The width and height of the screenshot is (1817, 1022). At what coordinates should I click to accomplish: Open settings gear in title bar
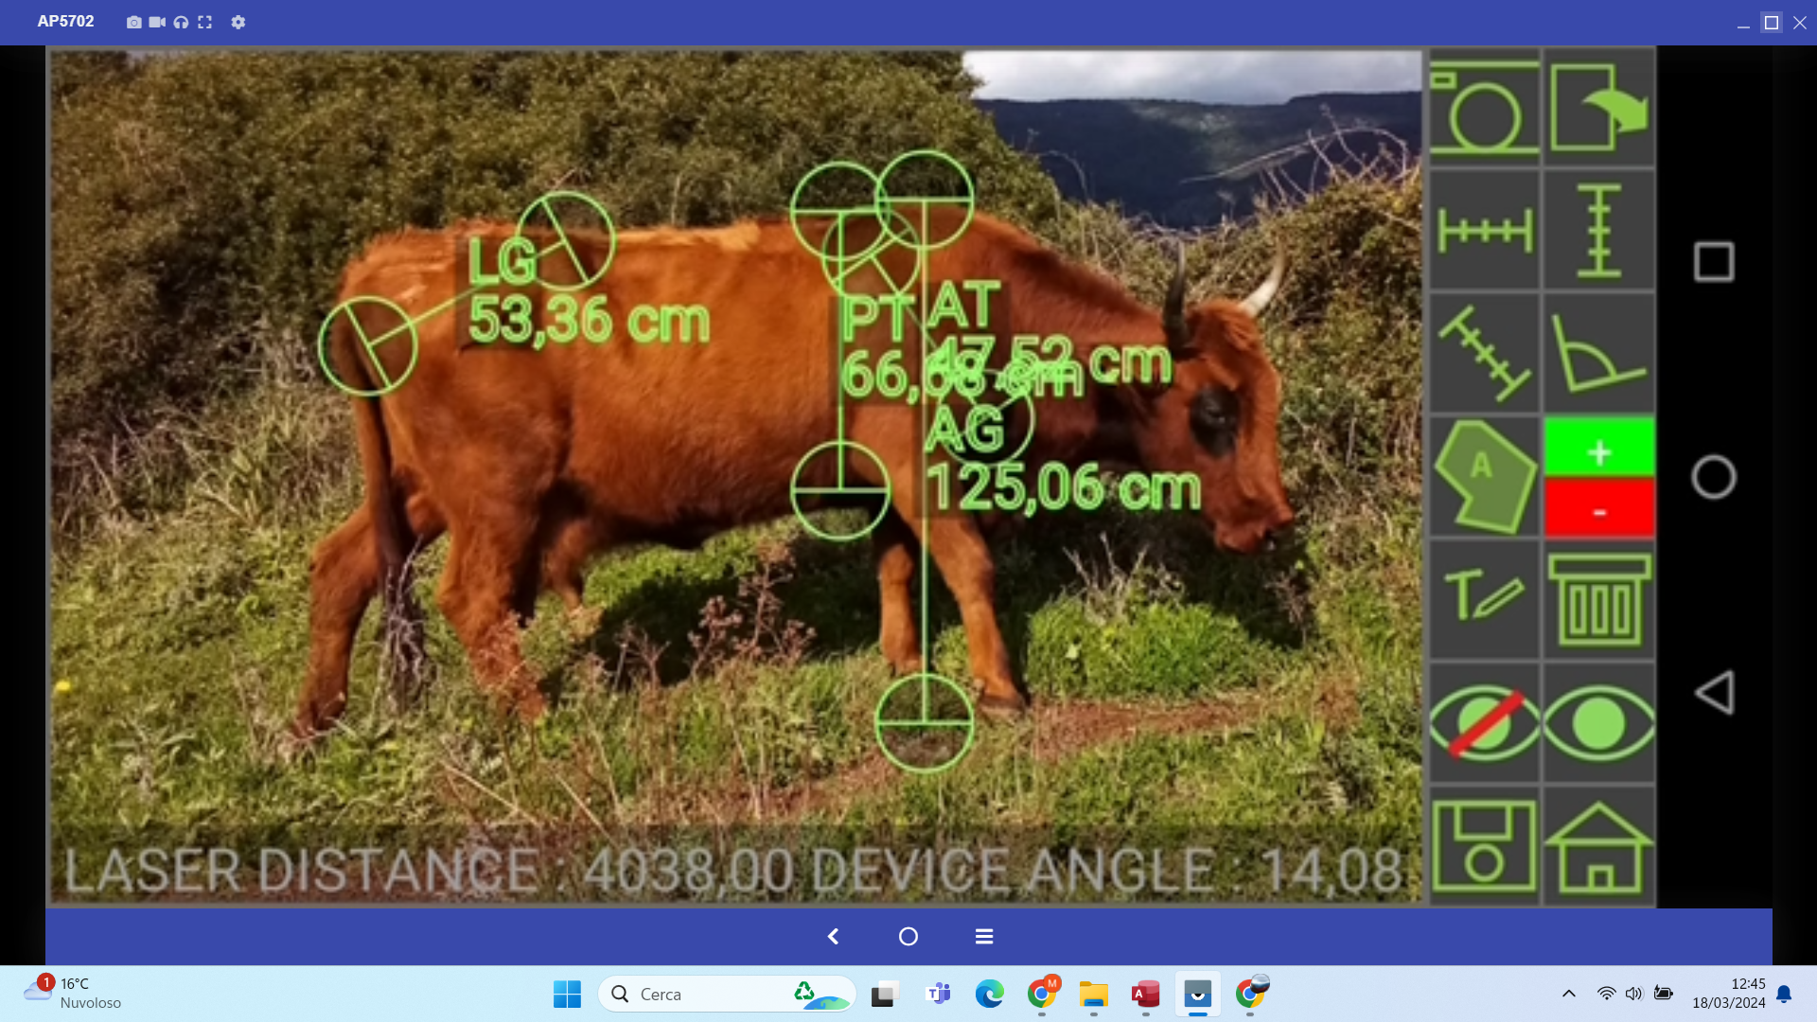click(x=238, y=22)
